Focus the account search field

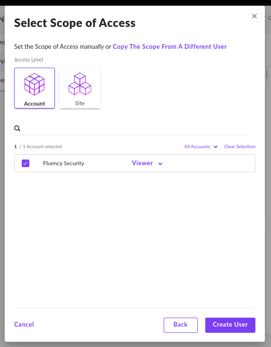click(x=135, y=128)
